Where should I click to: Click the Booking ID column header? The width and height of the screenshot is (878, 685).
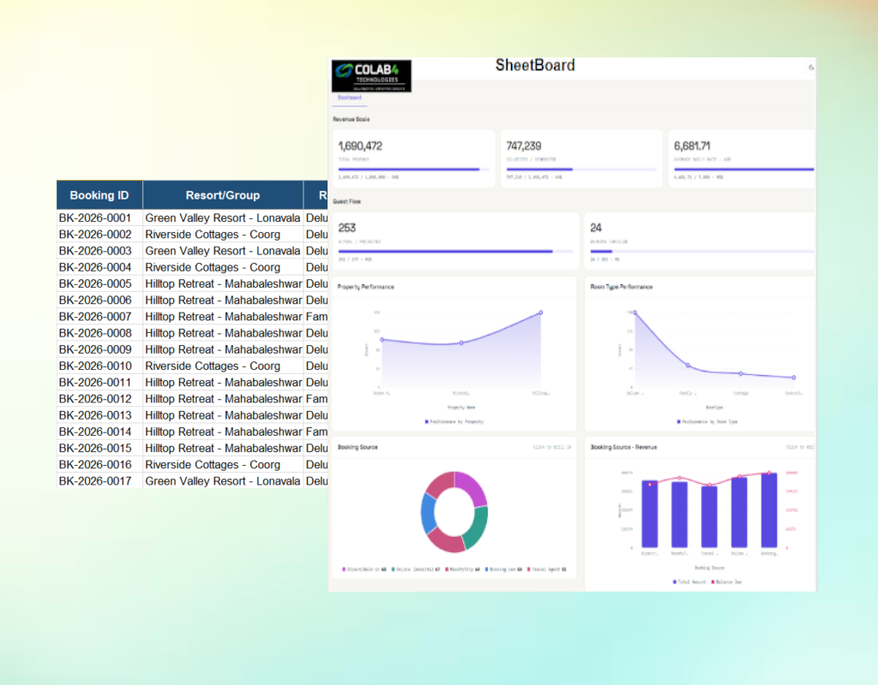99,195
